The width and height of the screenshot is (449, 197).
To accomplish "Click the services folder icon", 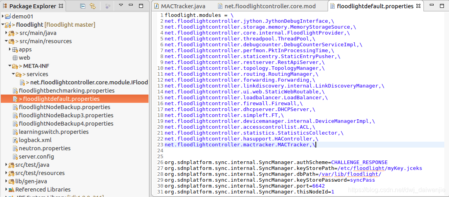I will (x=18, y=75).
